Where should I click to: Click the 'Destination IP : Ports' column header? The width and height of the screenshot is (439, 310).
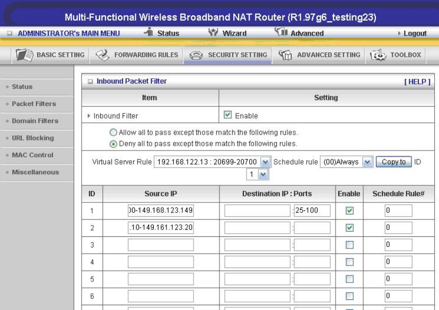pos(277,193)
